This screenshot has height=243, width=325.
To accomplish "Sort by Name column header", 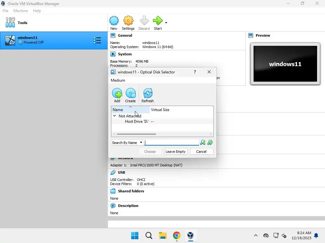I will (x=130, y=110).
